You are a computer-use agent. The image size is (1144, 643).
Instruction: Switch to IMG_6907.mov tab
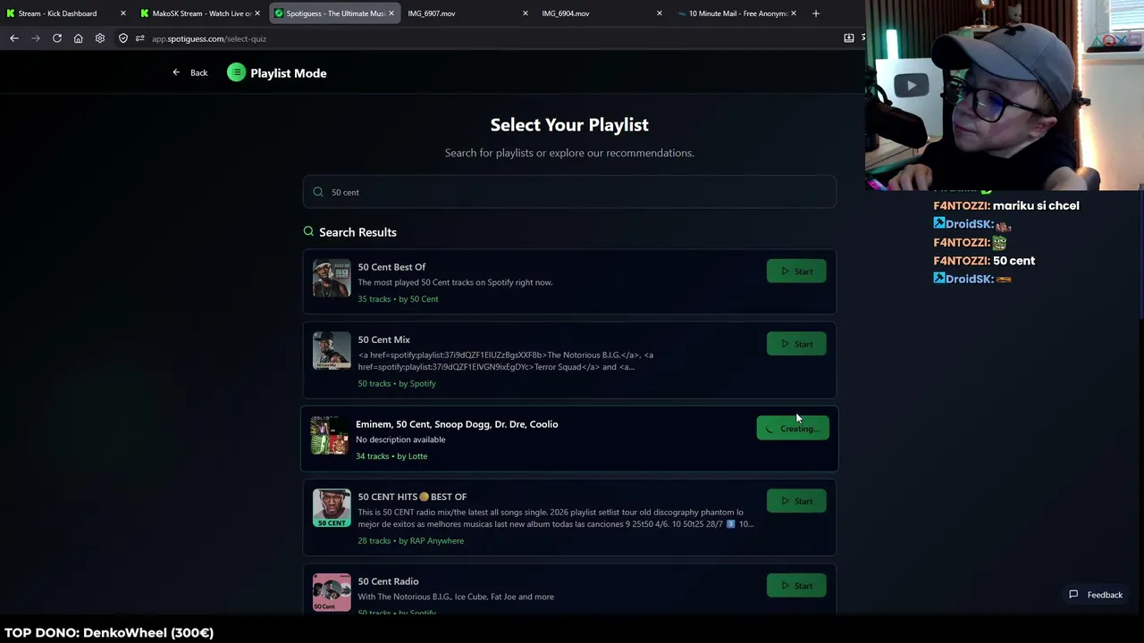467,13
